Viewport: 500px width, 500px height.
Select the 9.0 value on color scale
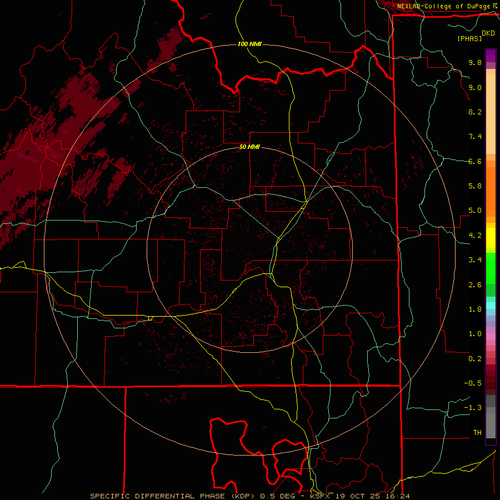(475, 87)
